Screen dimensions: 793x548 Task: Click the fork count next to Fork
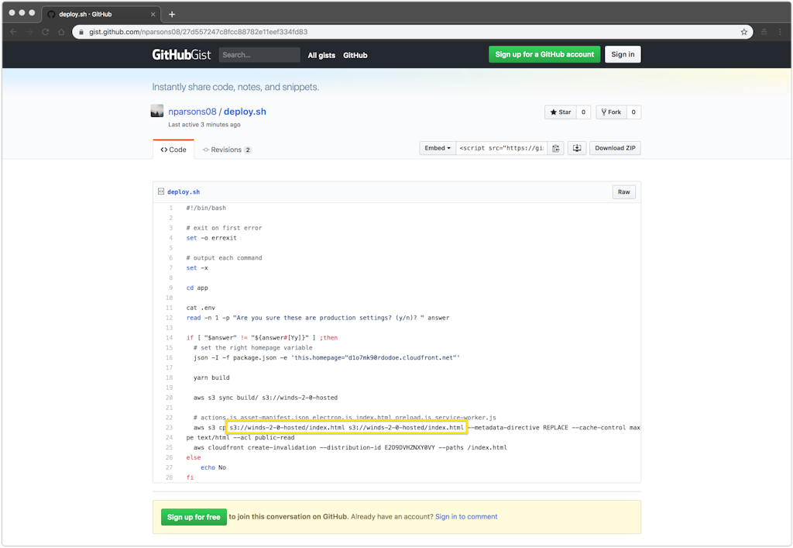point(633,112)
